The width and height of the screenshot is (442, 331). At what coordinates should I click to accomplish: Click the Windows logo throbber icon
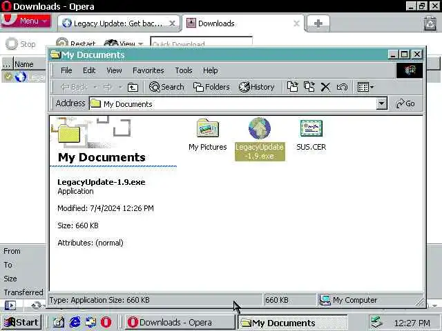(x=410, y=70)
